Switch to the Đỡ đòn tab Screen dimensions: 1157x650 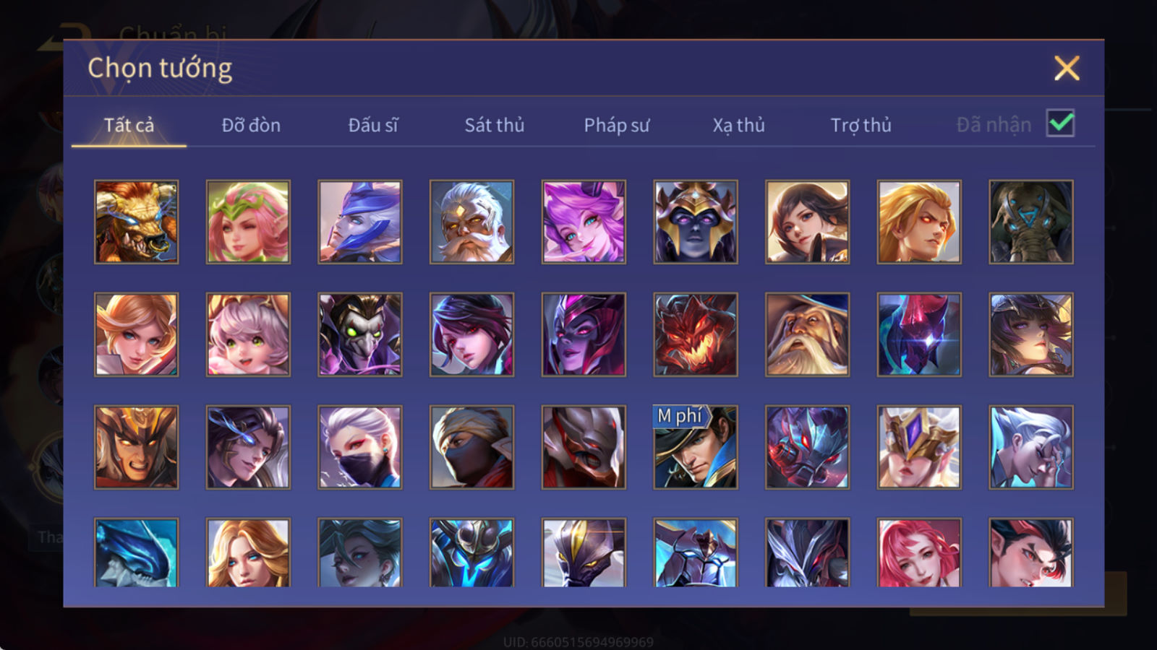(x=251, y=125)
